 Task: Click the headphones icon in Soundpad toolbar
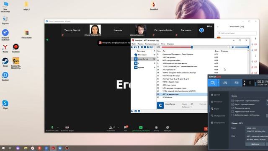click(135, 47)
